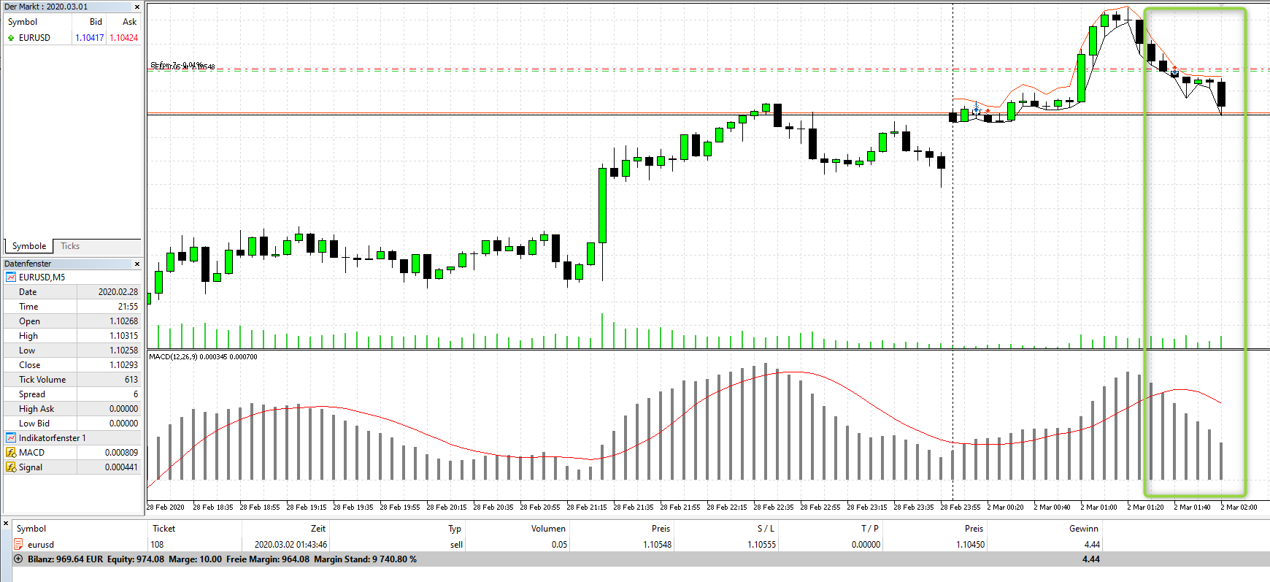The height and width of the screenshot is (582, 1270).
Task: Click the Indikatorfenster 1 chart icon
Action: [11, 438]
